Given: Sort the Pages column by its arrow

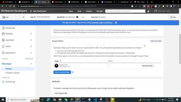Looking at the screenshot, I should point(60,61).
